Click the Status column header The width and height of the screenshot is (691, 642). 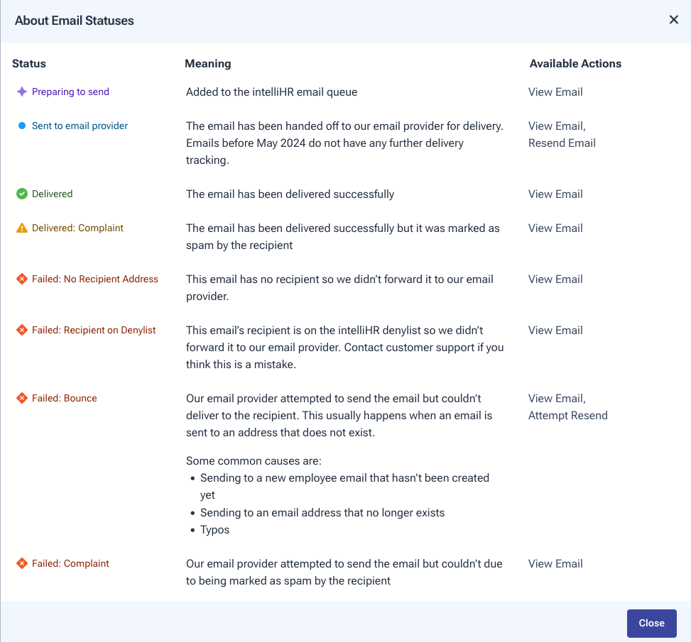(29, 63)
